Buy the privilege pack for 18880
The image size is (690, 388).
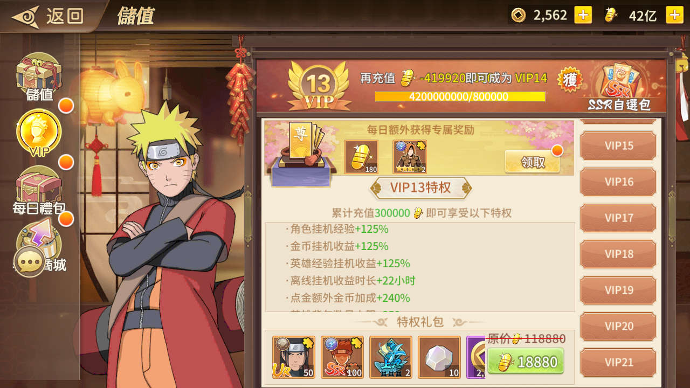pos(526,361)
